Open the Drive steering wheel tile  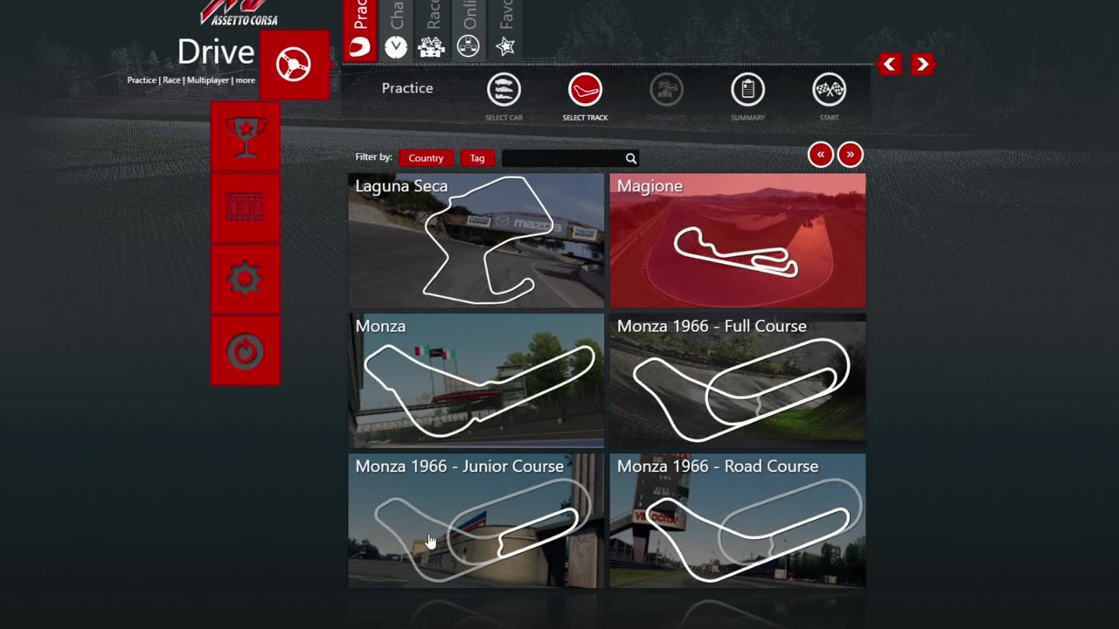(x=294, y=65)
